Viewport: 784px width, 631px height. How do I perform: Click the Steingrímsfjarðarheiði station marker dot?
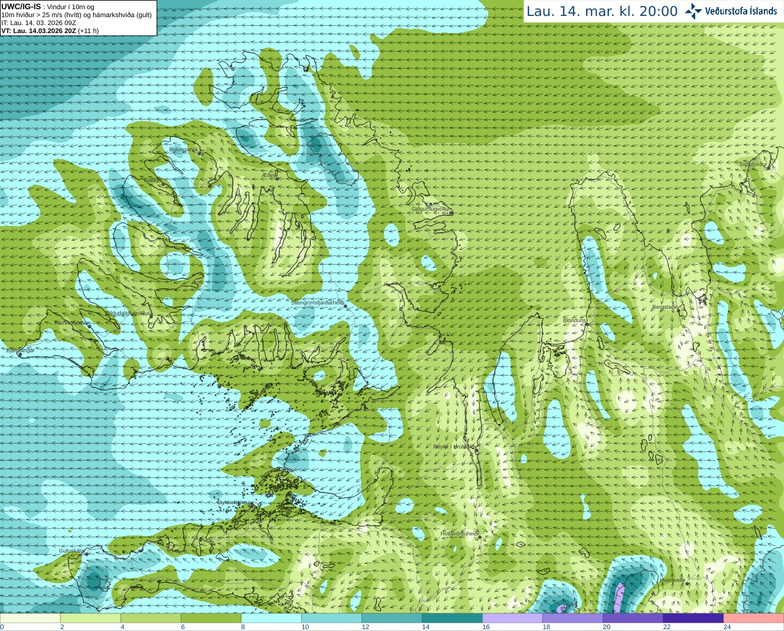(x=345, y=306)
